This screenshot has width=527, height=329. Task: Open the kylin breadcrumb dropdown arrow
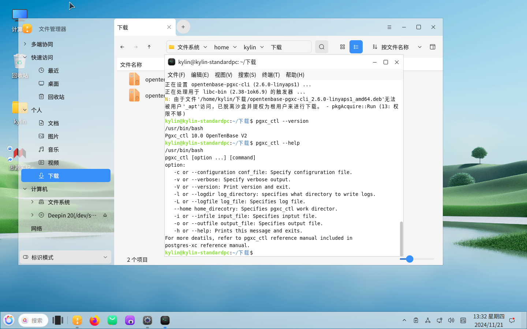click(262, 47)
